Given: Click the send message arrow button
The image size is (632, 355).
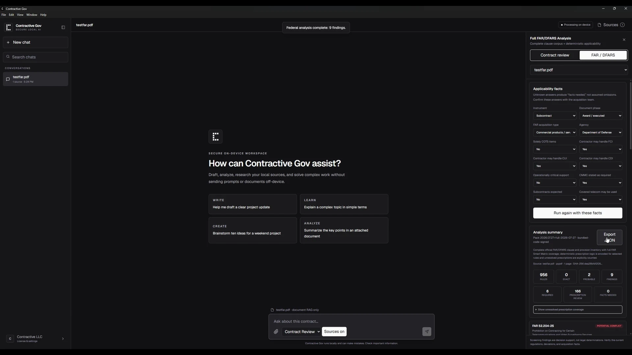Looking at the screenshot, I should 427,332.
